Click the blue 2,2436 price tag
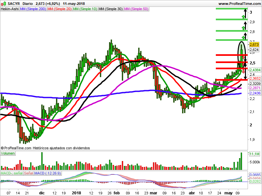The height and width of the screenshot is (196, 262). pyautogui.click(x=255, y=93)
